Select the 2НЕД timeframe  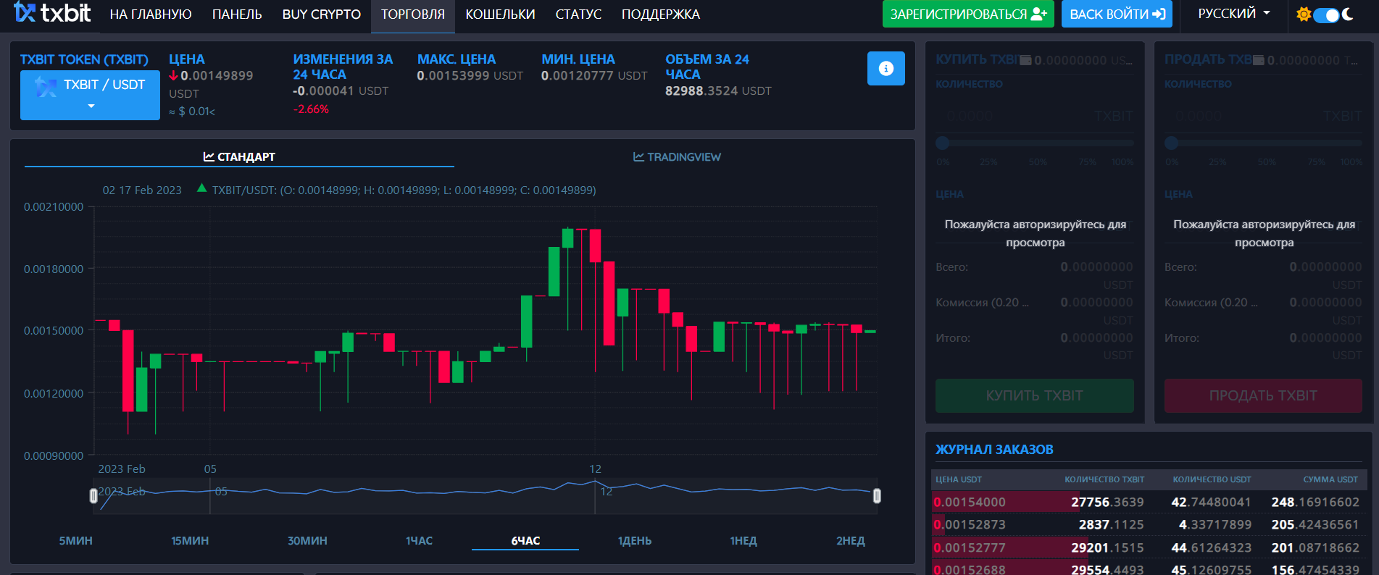[850, 540]
